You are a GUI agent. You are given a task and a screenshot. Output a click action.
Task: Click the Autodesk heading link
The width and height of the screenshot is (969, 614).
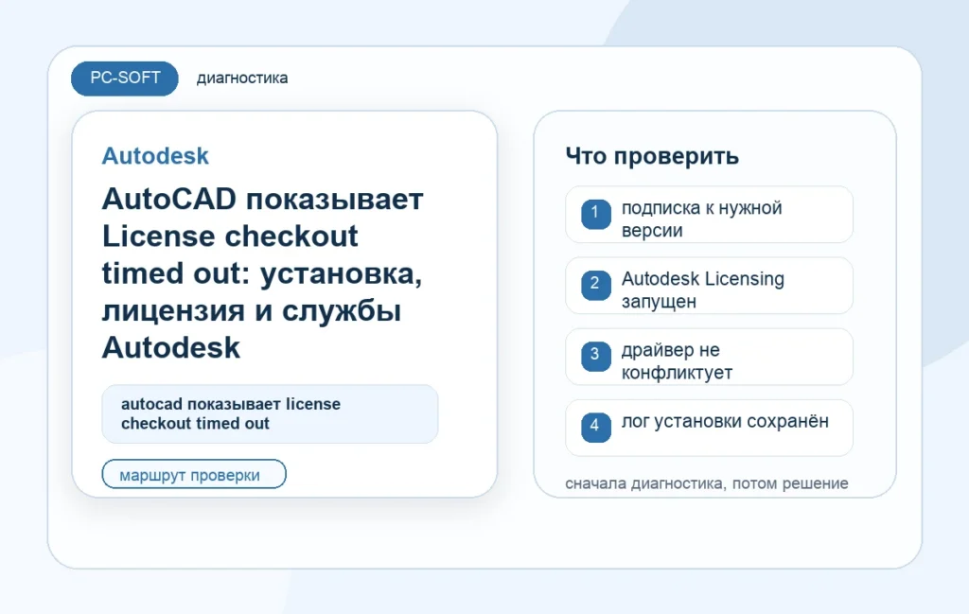[x=155, y=156]
